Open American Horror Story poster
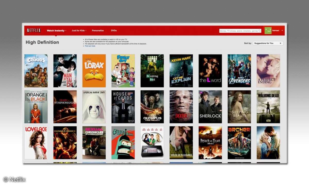309x185 pixels. [94, 107]
